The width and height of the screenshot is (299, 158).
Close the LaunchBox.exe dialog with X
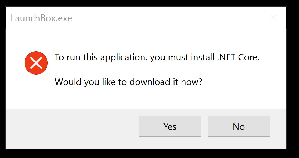tap(273, 18)
